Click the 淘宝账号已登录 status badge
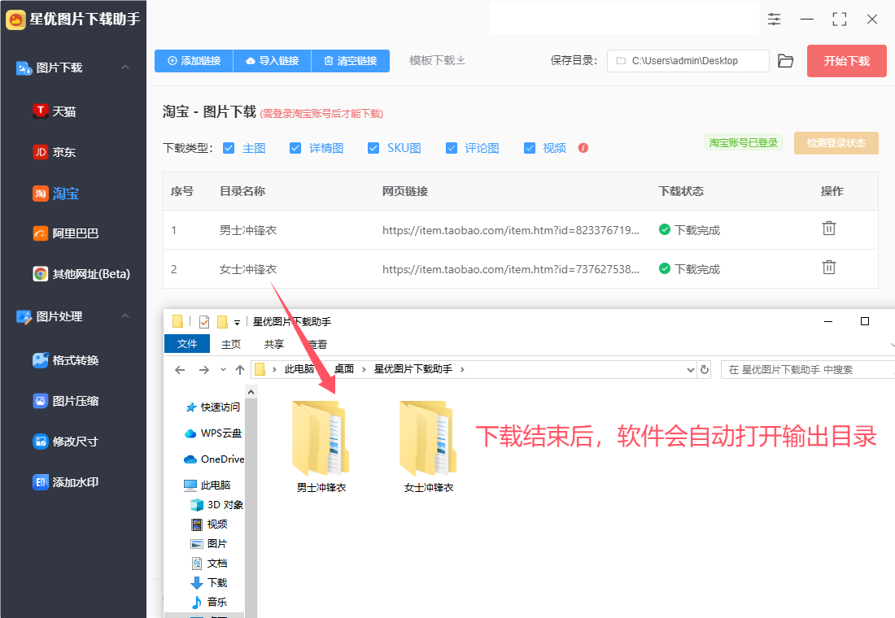The height and width of the screenshot is (618, 895). pos(743,142)
